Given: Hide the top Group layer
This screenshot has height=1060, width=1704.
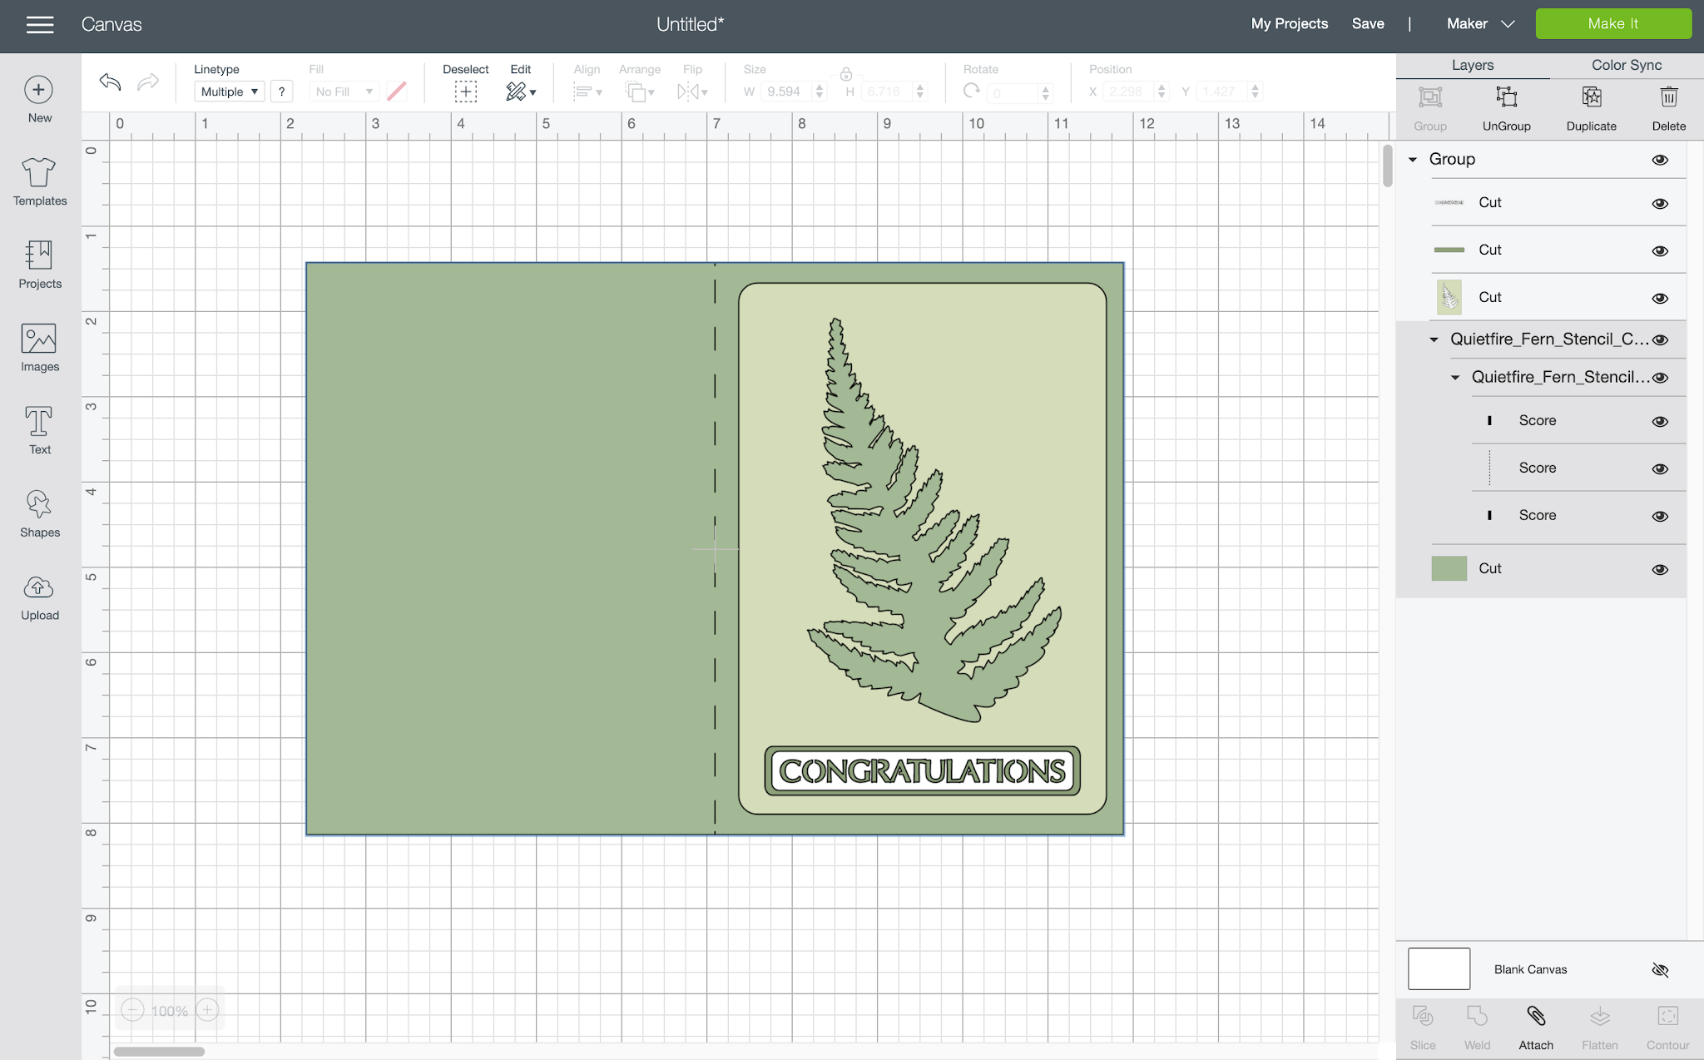Looking at the screenshot, I should [1660, 160].
